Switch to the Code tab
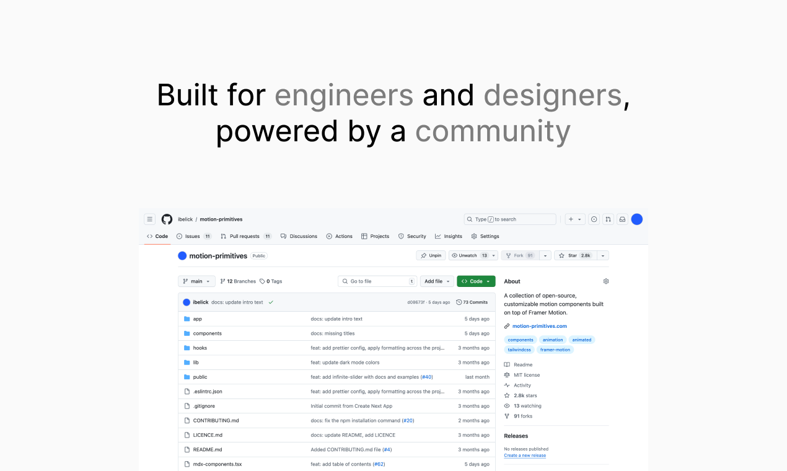 pos(157,236)
